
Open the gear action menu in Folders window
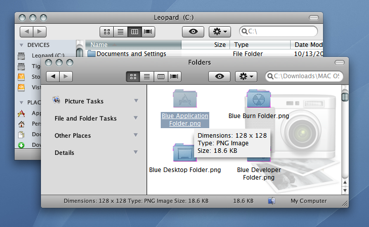246,77
